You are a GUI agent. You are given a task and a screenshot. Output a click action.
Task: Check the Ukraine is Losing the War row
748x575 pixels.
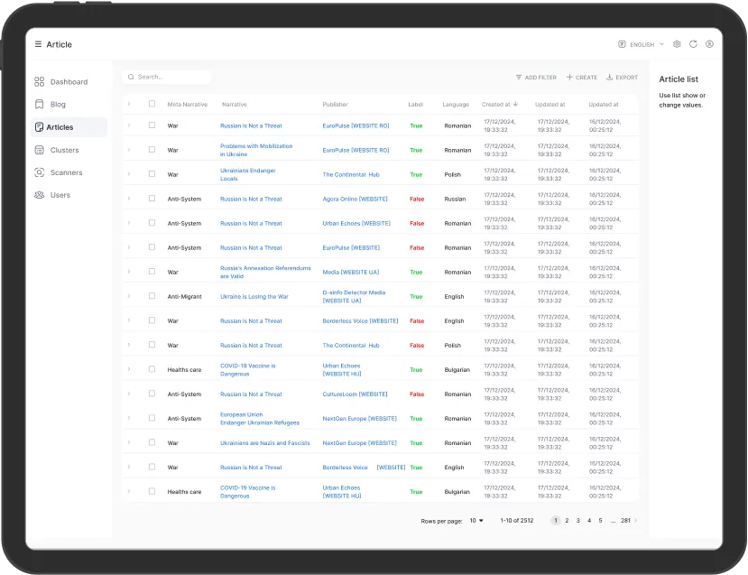click(152, 296)
